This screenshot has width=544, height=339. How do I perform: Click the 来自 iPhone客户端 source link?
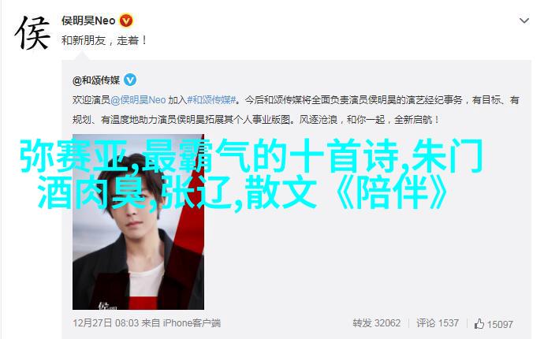point(181,323)
